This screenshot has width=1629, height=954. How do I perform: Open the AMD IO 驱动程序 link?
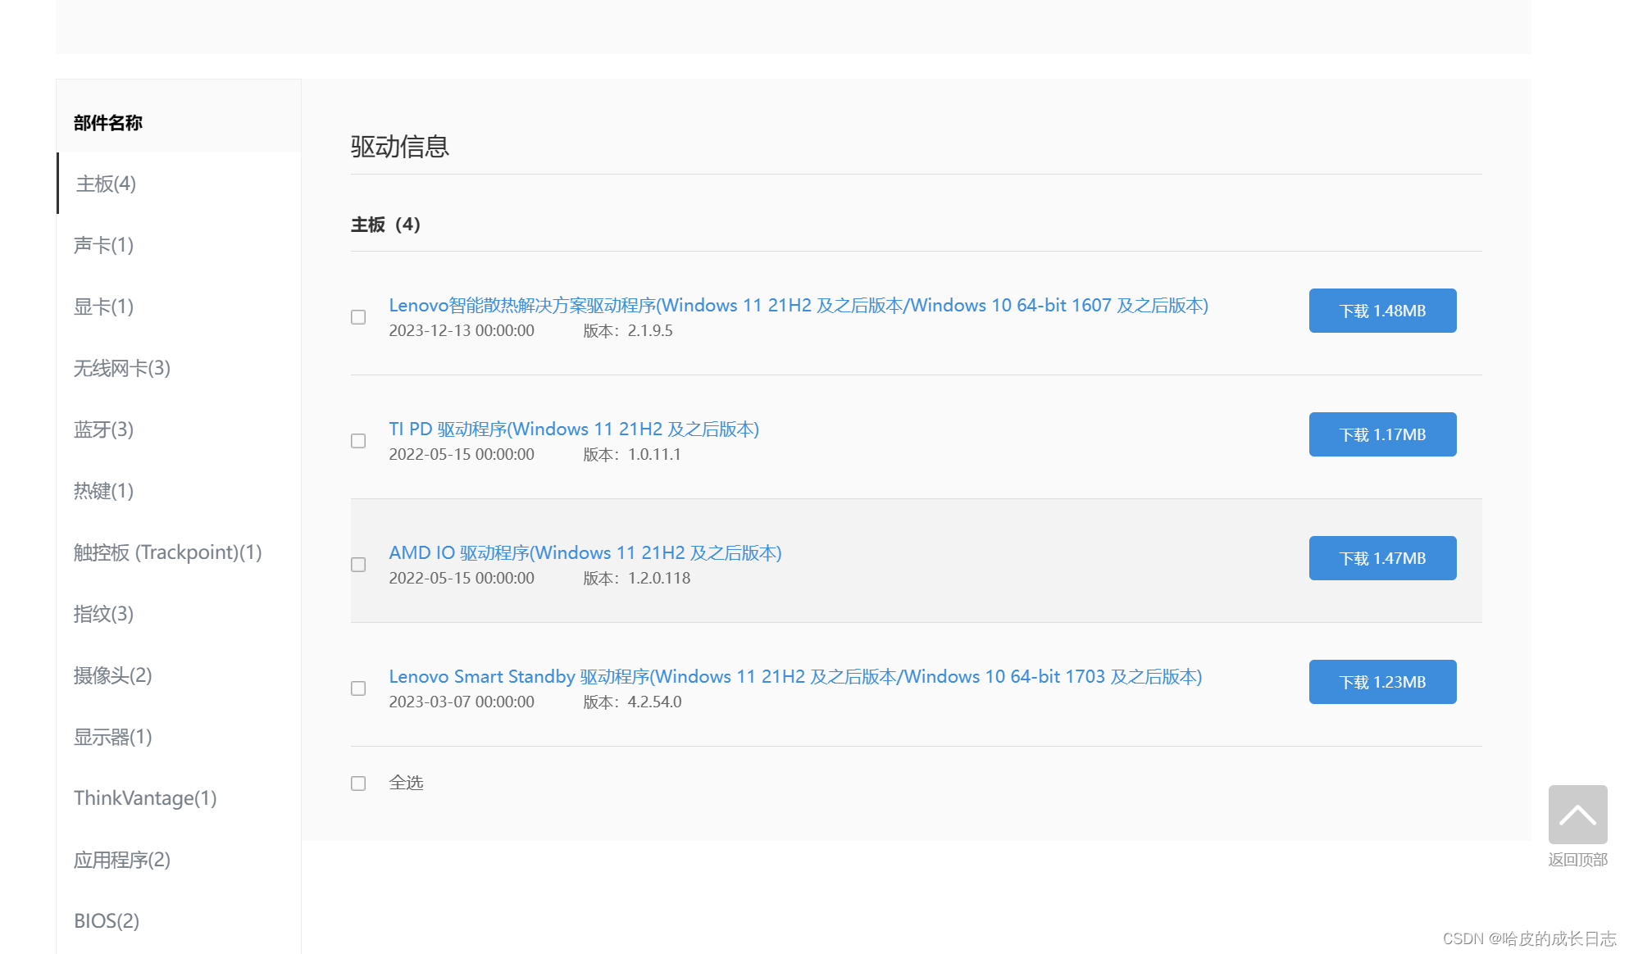pos(585,553)
